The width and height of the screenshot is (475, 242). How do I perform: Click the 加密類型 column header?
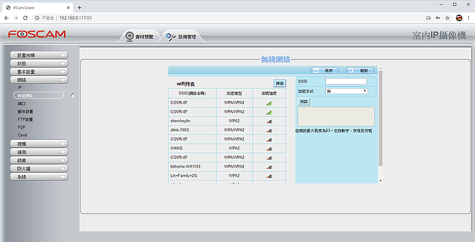coord(234,93)
